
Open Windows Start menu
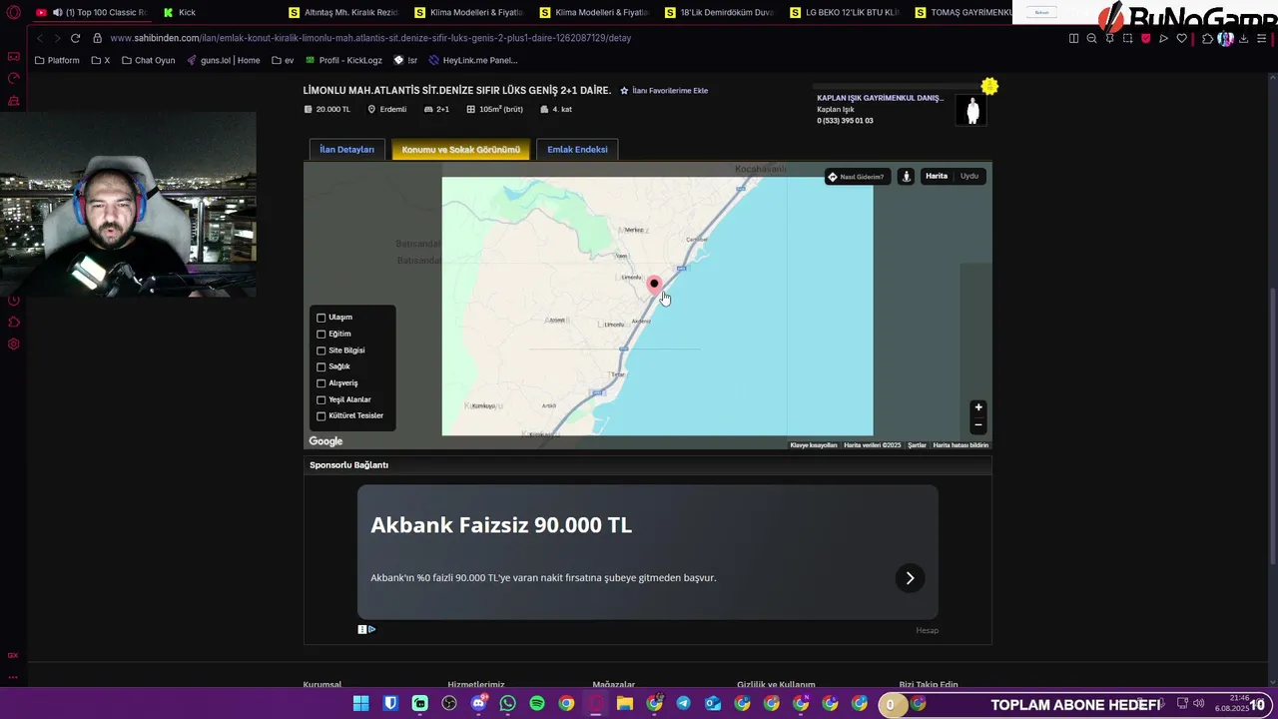point(360,704)
